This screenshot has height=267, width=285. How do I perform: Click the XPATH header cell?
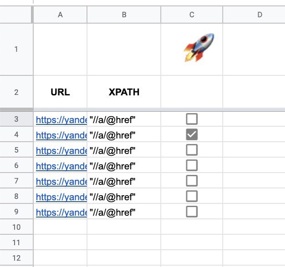124,92
